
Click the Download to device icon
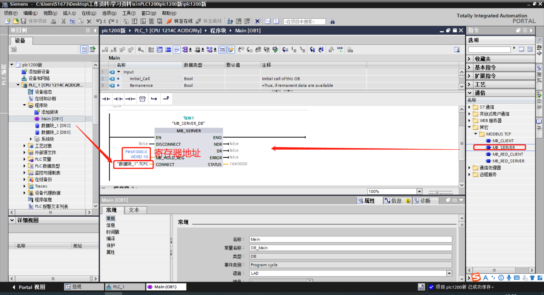[x=134, y=21]
